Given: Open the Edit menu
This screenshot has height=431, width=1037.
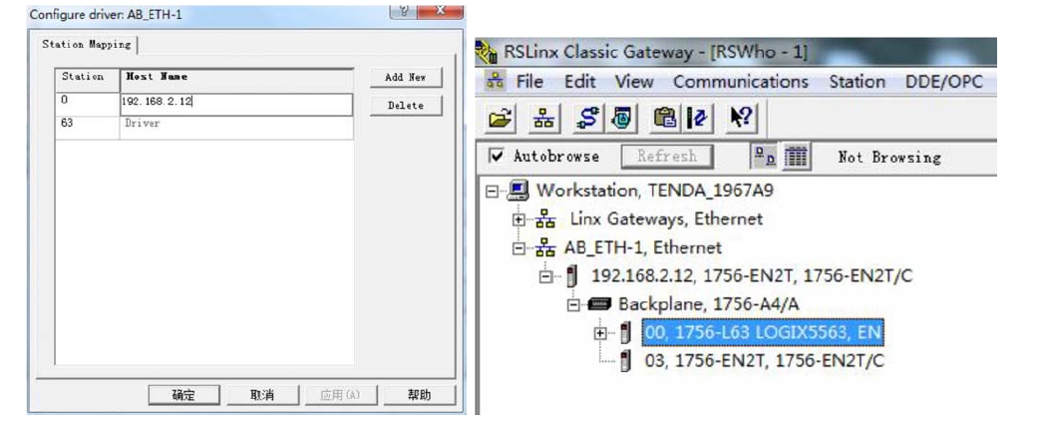Looking at the screenshot, I should pyautogui.click(x=579, y=82).
